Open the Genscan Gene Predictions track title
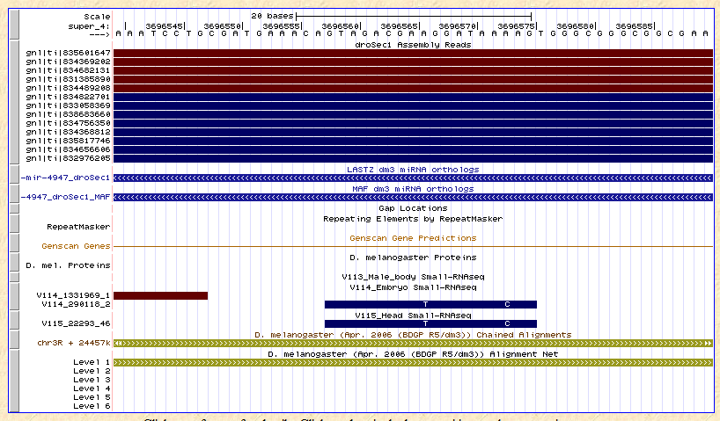The height and width of the screenshot is (421, 720). click(413, 237)
